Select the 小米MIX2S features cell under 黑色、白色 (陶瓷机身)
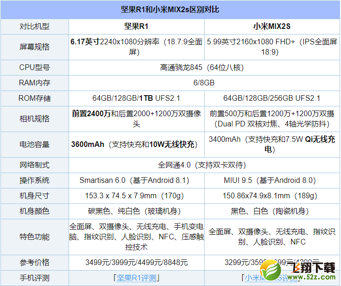The image size is (341, 286). [272, 237]
